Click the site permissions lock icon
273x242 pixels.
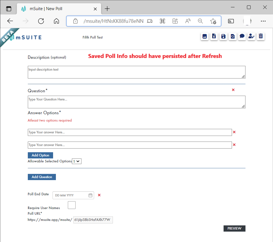click(75, 21)
